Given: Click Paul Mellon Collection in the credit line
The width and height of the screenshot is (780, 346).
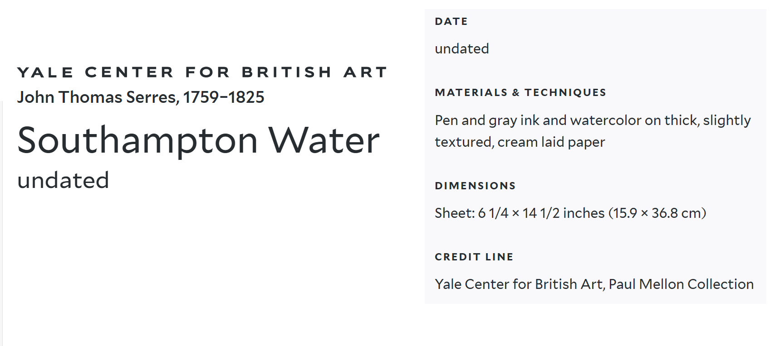Looking at the screenshot, I should coord(681,284).
